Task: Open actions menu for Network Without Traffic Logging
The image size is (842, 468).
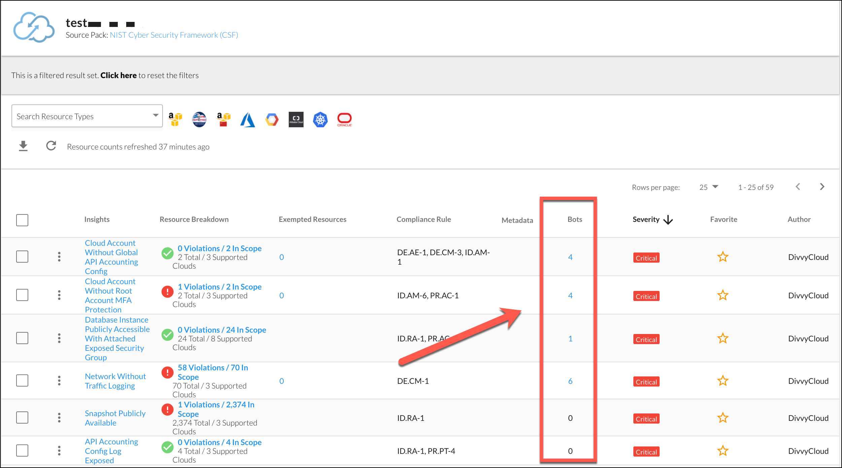Action: coord(59,381)
